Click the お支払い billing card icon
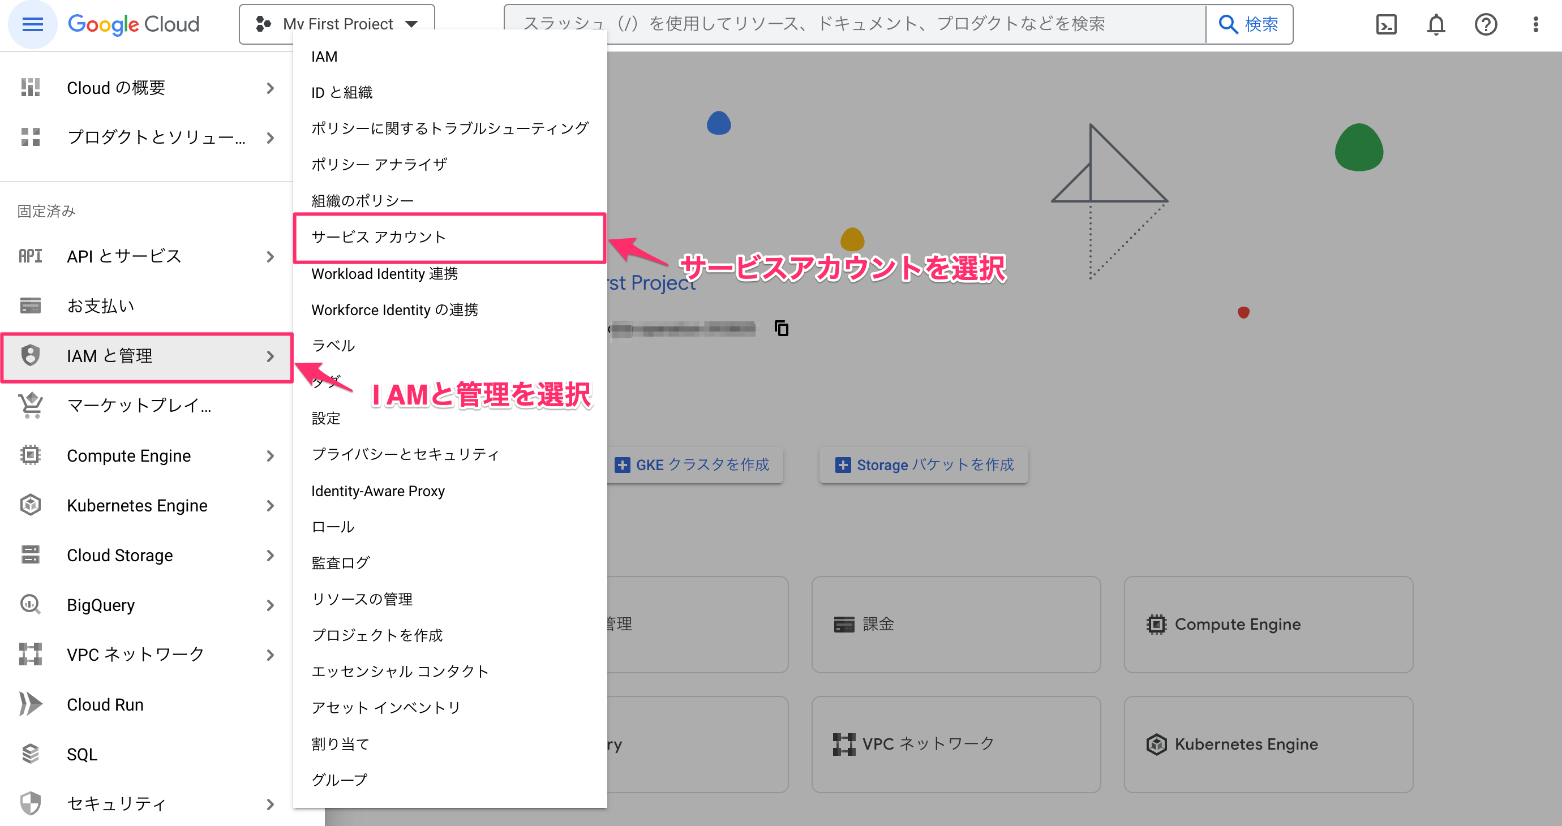This screenshot has width=1562, height=826. pos(31,306)
